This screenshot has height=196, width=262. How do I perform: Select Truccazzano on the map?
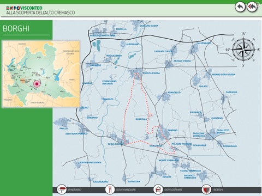tap(114, 56)
